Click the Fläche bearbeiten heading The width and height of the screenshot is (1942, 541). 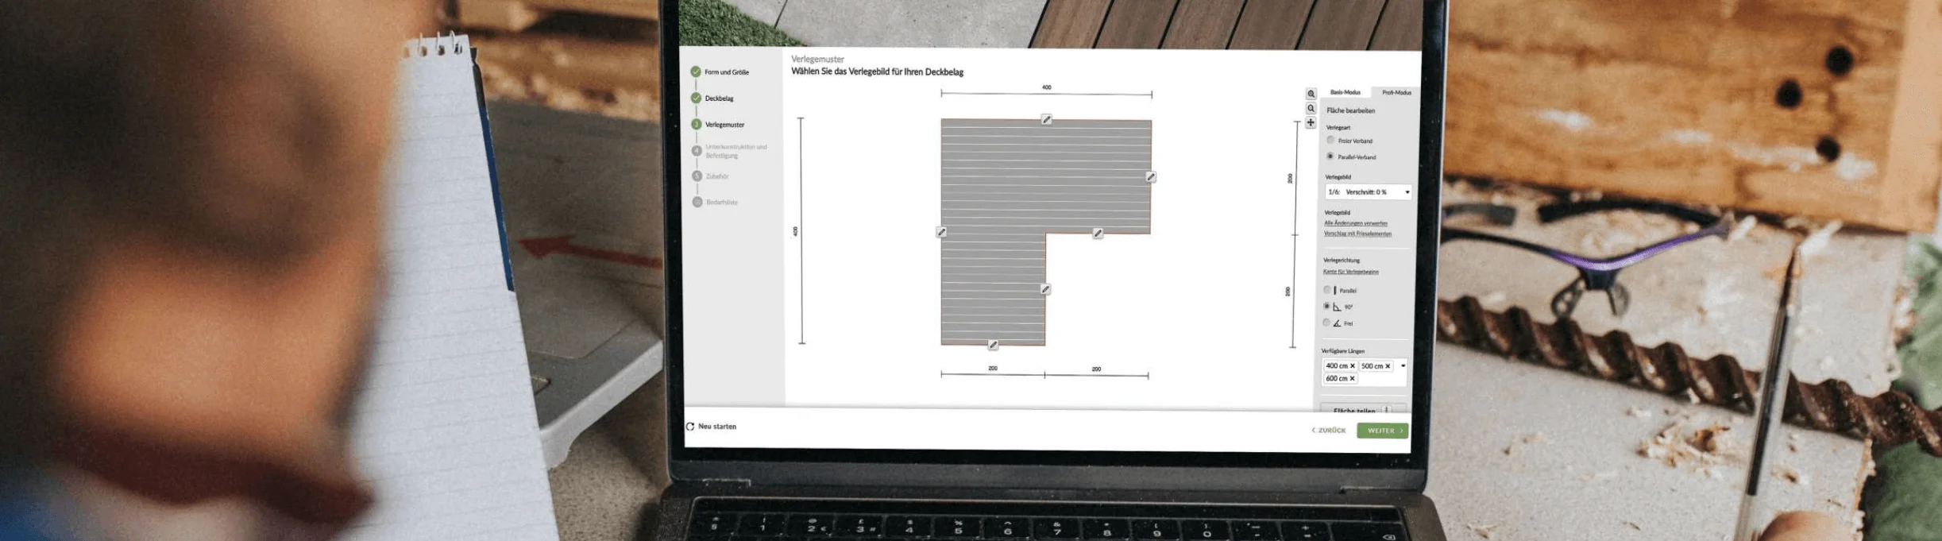click(1350, 111)
